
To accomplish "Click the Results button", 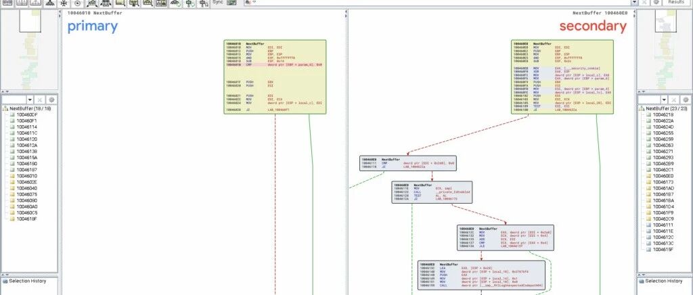I will (x=676, y=3).
